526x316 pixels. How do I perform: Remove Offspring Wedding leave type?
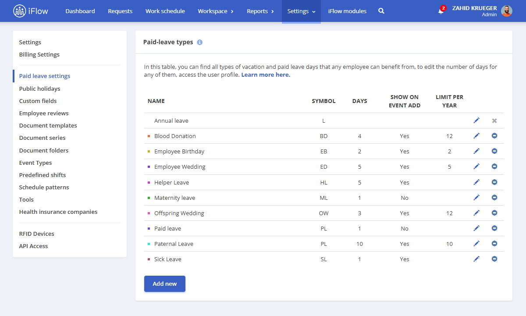494,213
